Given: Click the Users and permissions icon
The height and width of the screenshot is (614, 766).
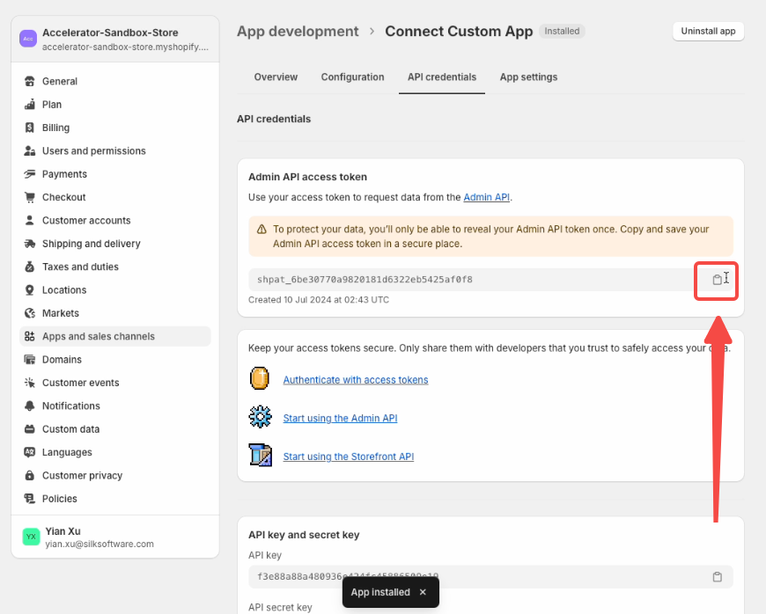Looking at the screenshot, I should [x=30, y=150].
